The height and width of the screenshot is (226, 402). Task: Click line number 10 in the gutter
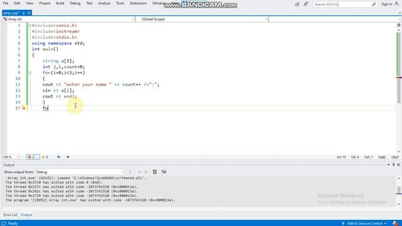click(18, 78)
